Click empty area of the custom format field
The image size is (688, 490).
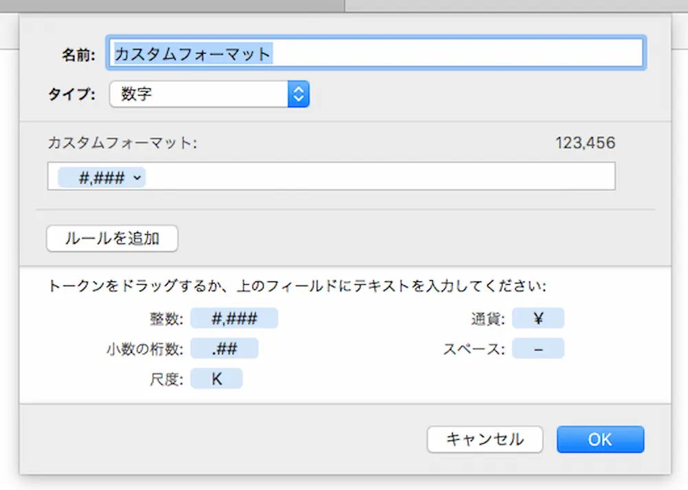pyautogui.click(x=378, y=177)
